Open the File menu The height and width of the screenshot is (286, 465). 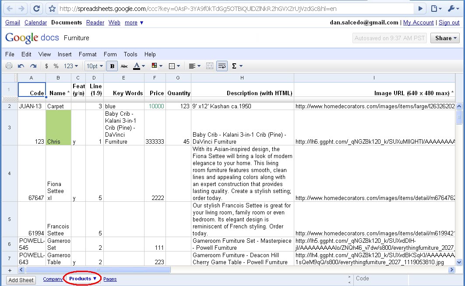tap(10, 54)
